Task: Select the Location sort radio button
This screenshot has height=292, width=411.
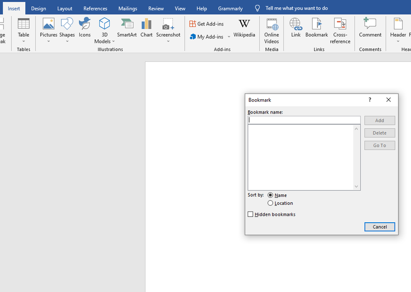Action: 270,203
